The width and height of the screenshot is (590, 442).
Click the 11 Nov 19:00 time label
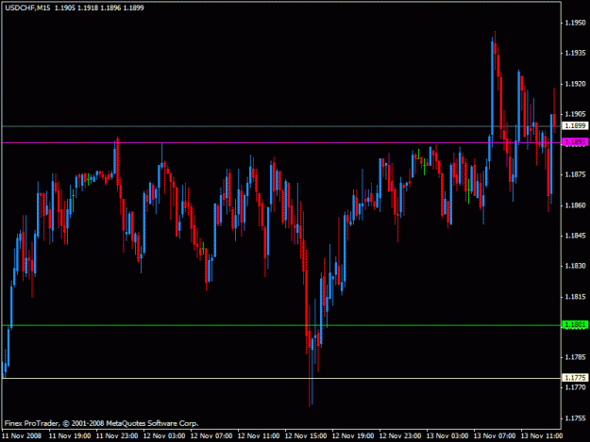pos(70,436)
